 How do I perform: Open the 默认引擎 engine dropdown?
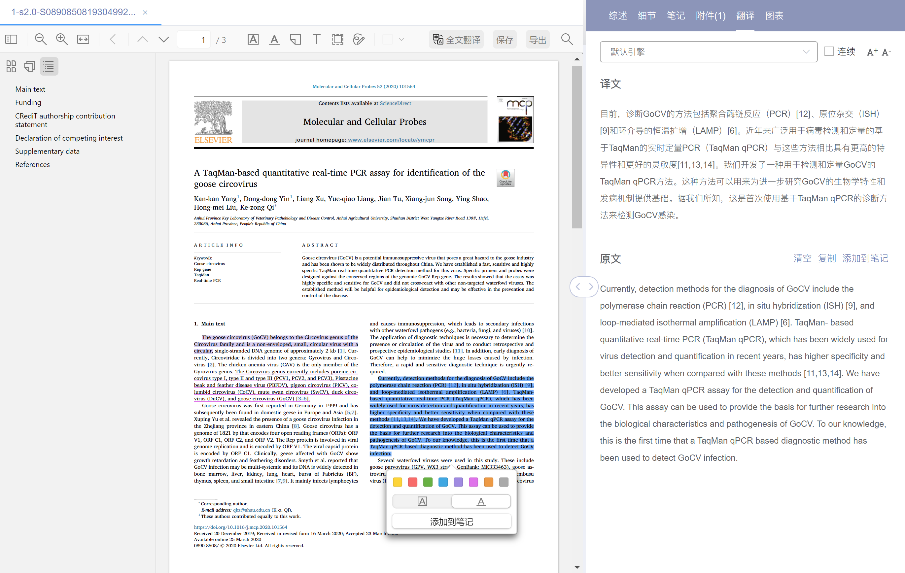pyautogui.click(x=709, y=52)
